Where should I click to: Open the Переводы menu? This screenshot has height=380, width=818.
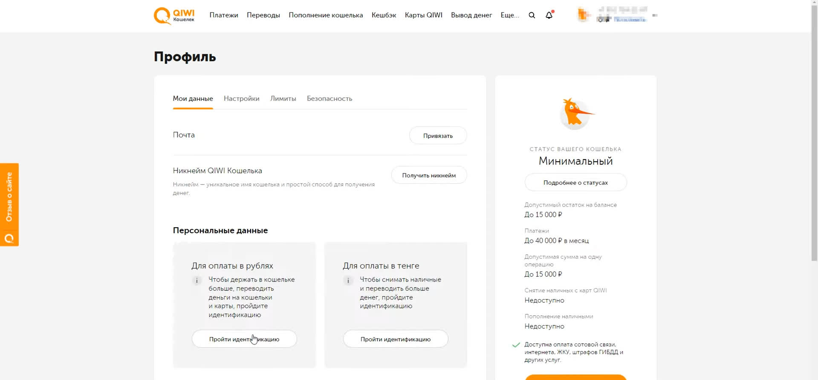263,15
